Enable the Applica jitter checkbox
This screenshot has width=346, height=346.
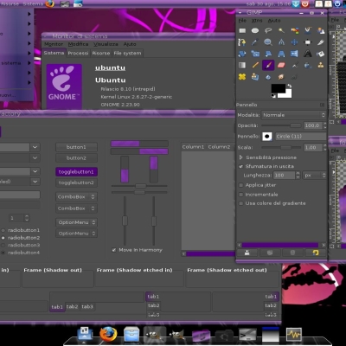pyautogui.click(x=241, y=185)
